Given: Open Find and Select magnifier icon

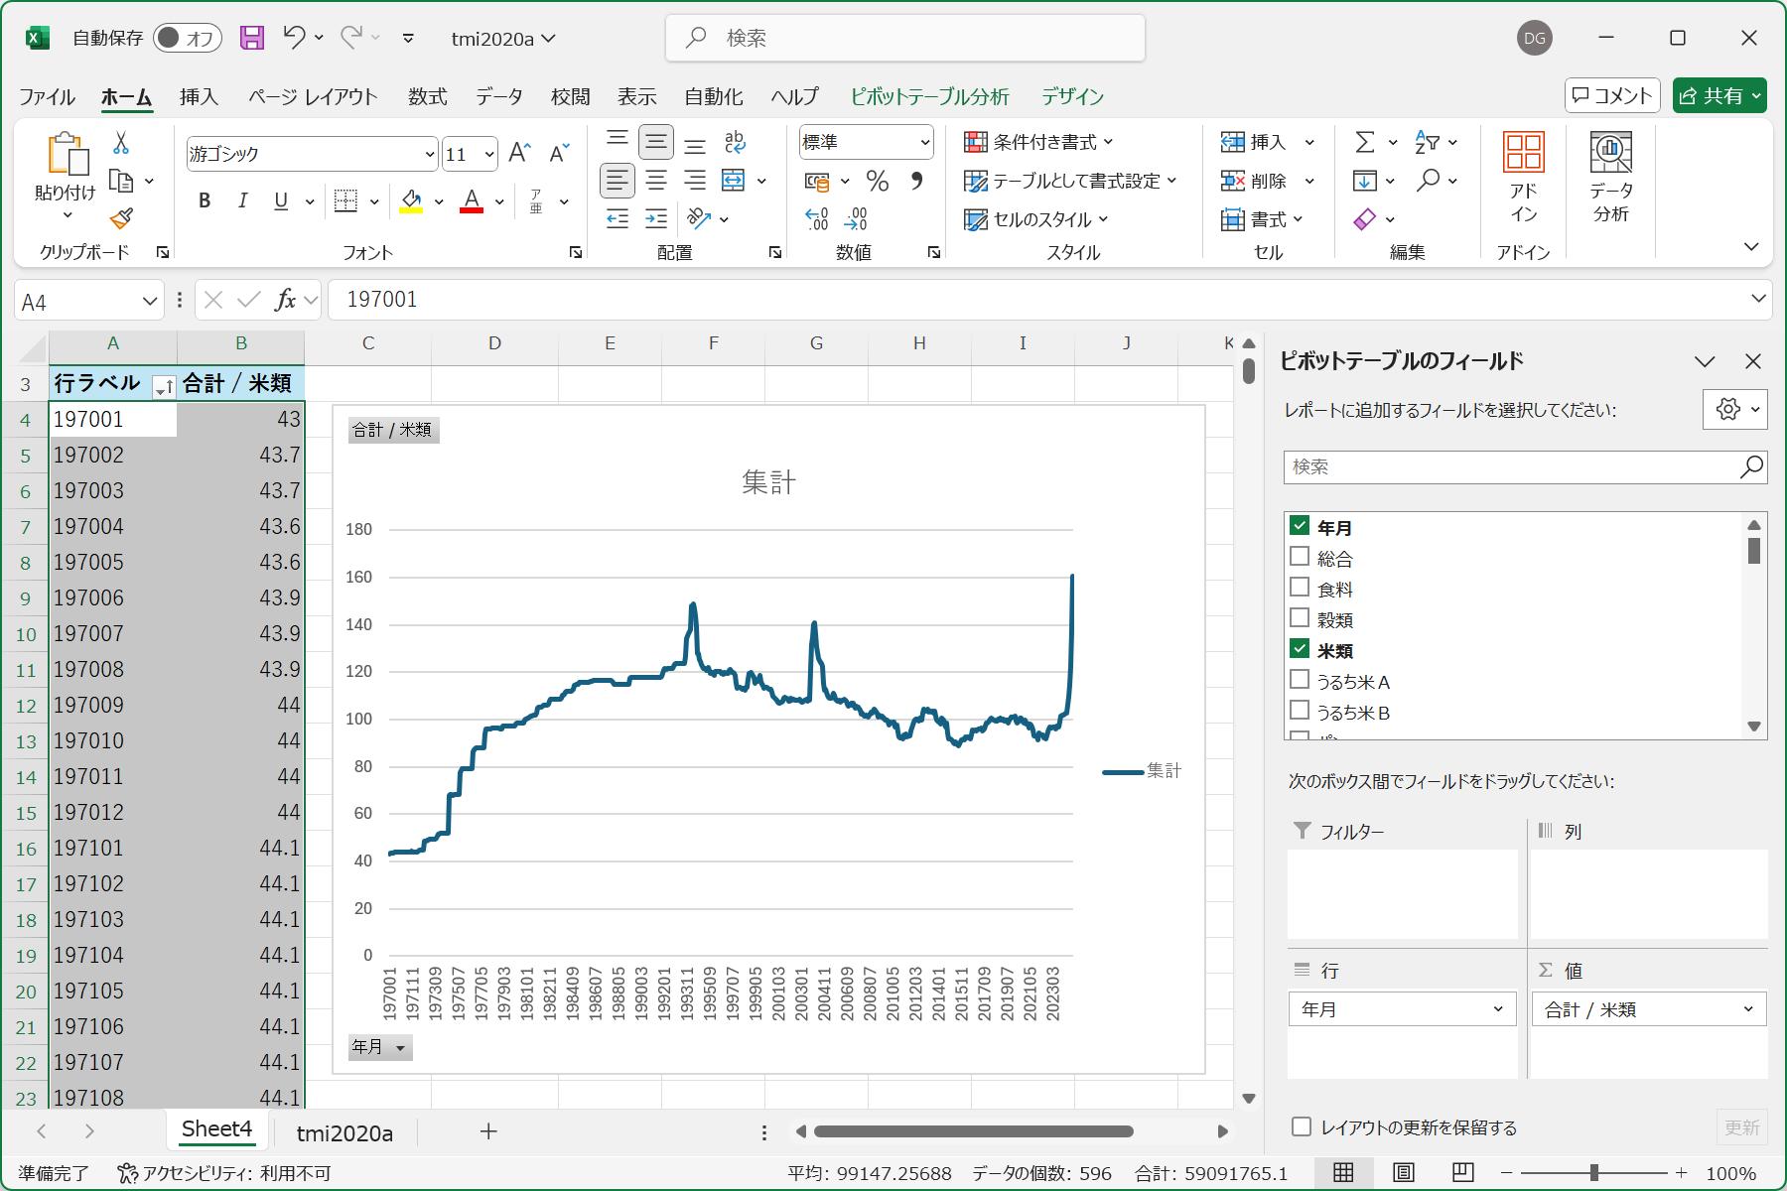Looking at the screenshot, I should tap(1428, 181).
